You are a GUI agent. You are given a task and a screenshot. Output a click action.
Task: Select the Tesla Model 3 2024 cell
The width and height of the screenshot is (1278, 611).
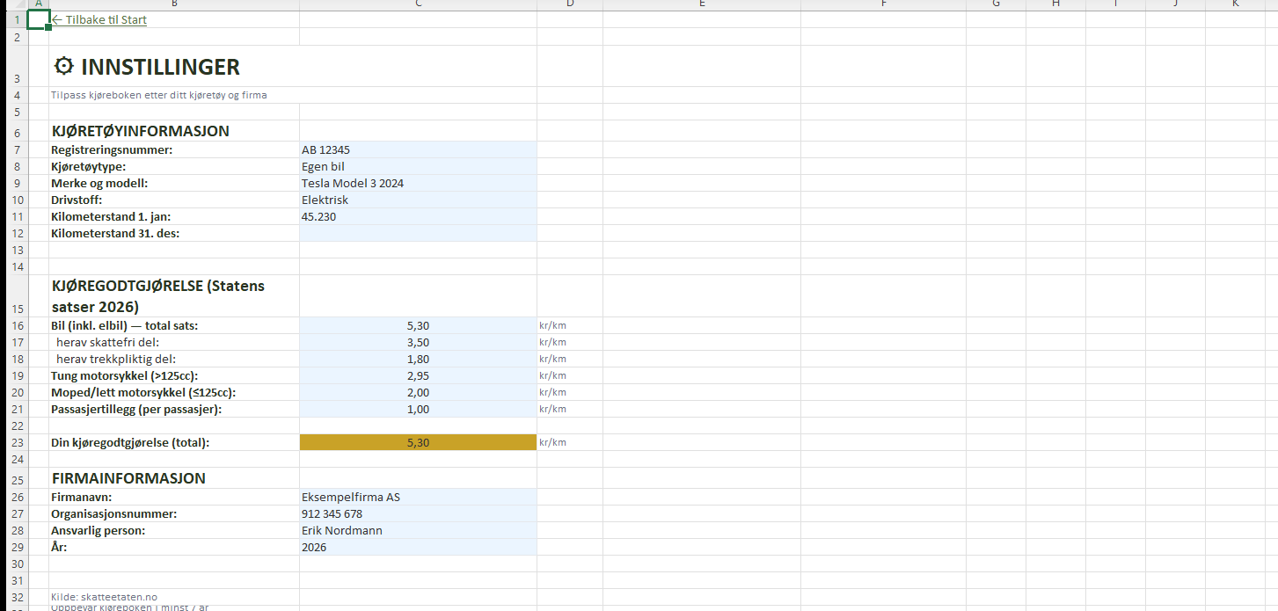click(418, 184)
